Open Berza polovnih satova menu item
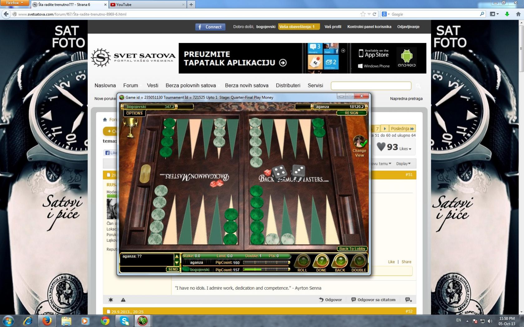 click(x=191, y=85)
